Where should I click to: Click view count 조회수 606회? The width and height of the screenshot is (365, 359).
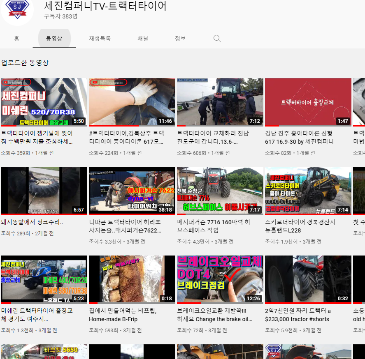191,153
